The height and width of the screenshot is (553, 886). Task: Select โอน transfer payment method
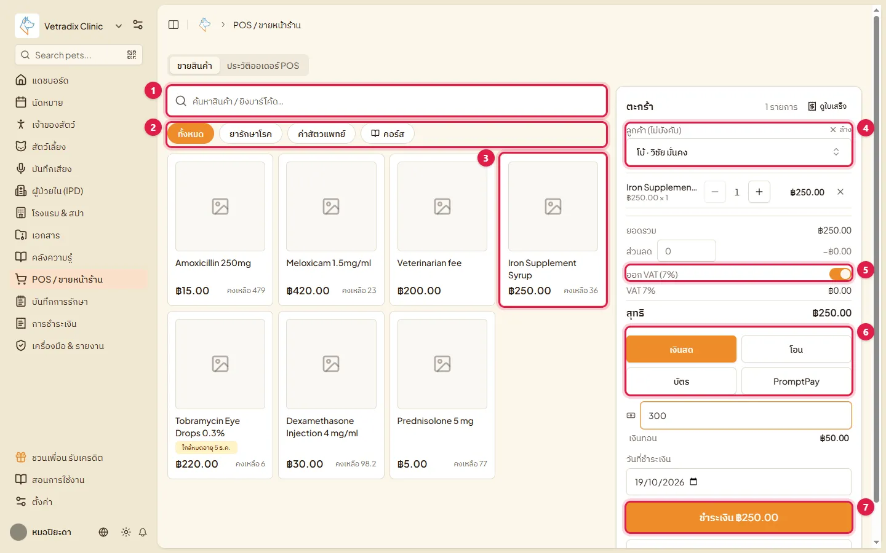tap(796, 349)
